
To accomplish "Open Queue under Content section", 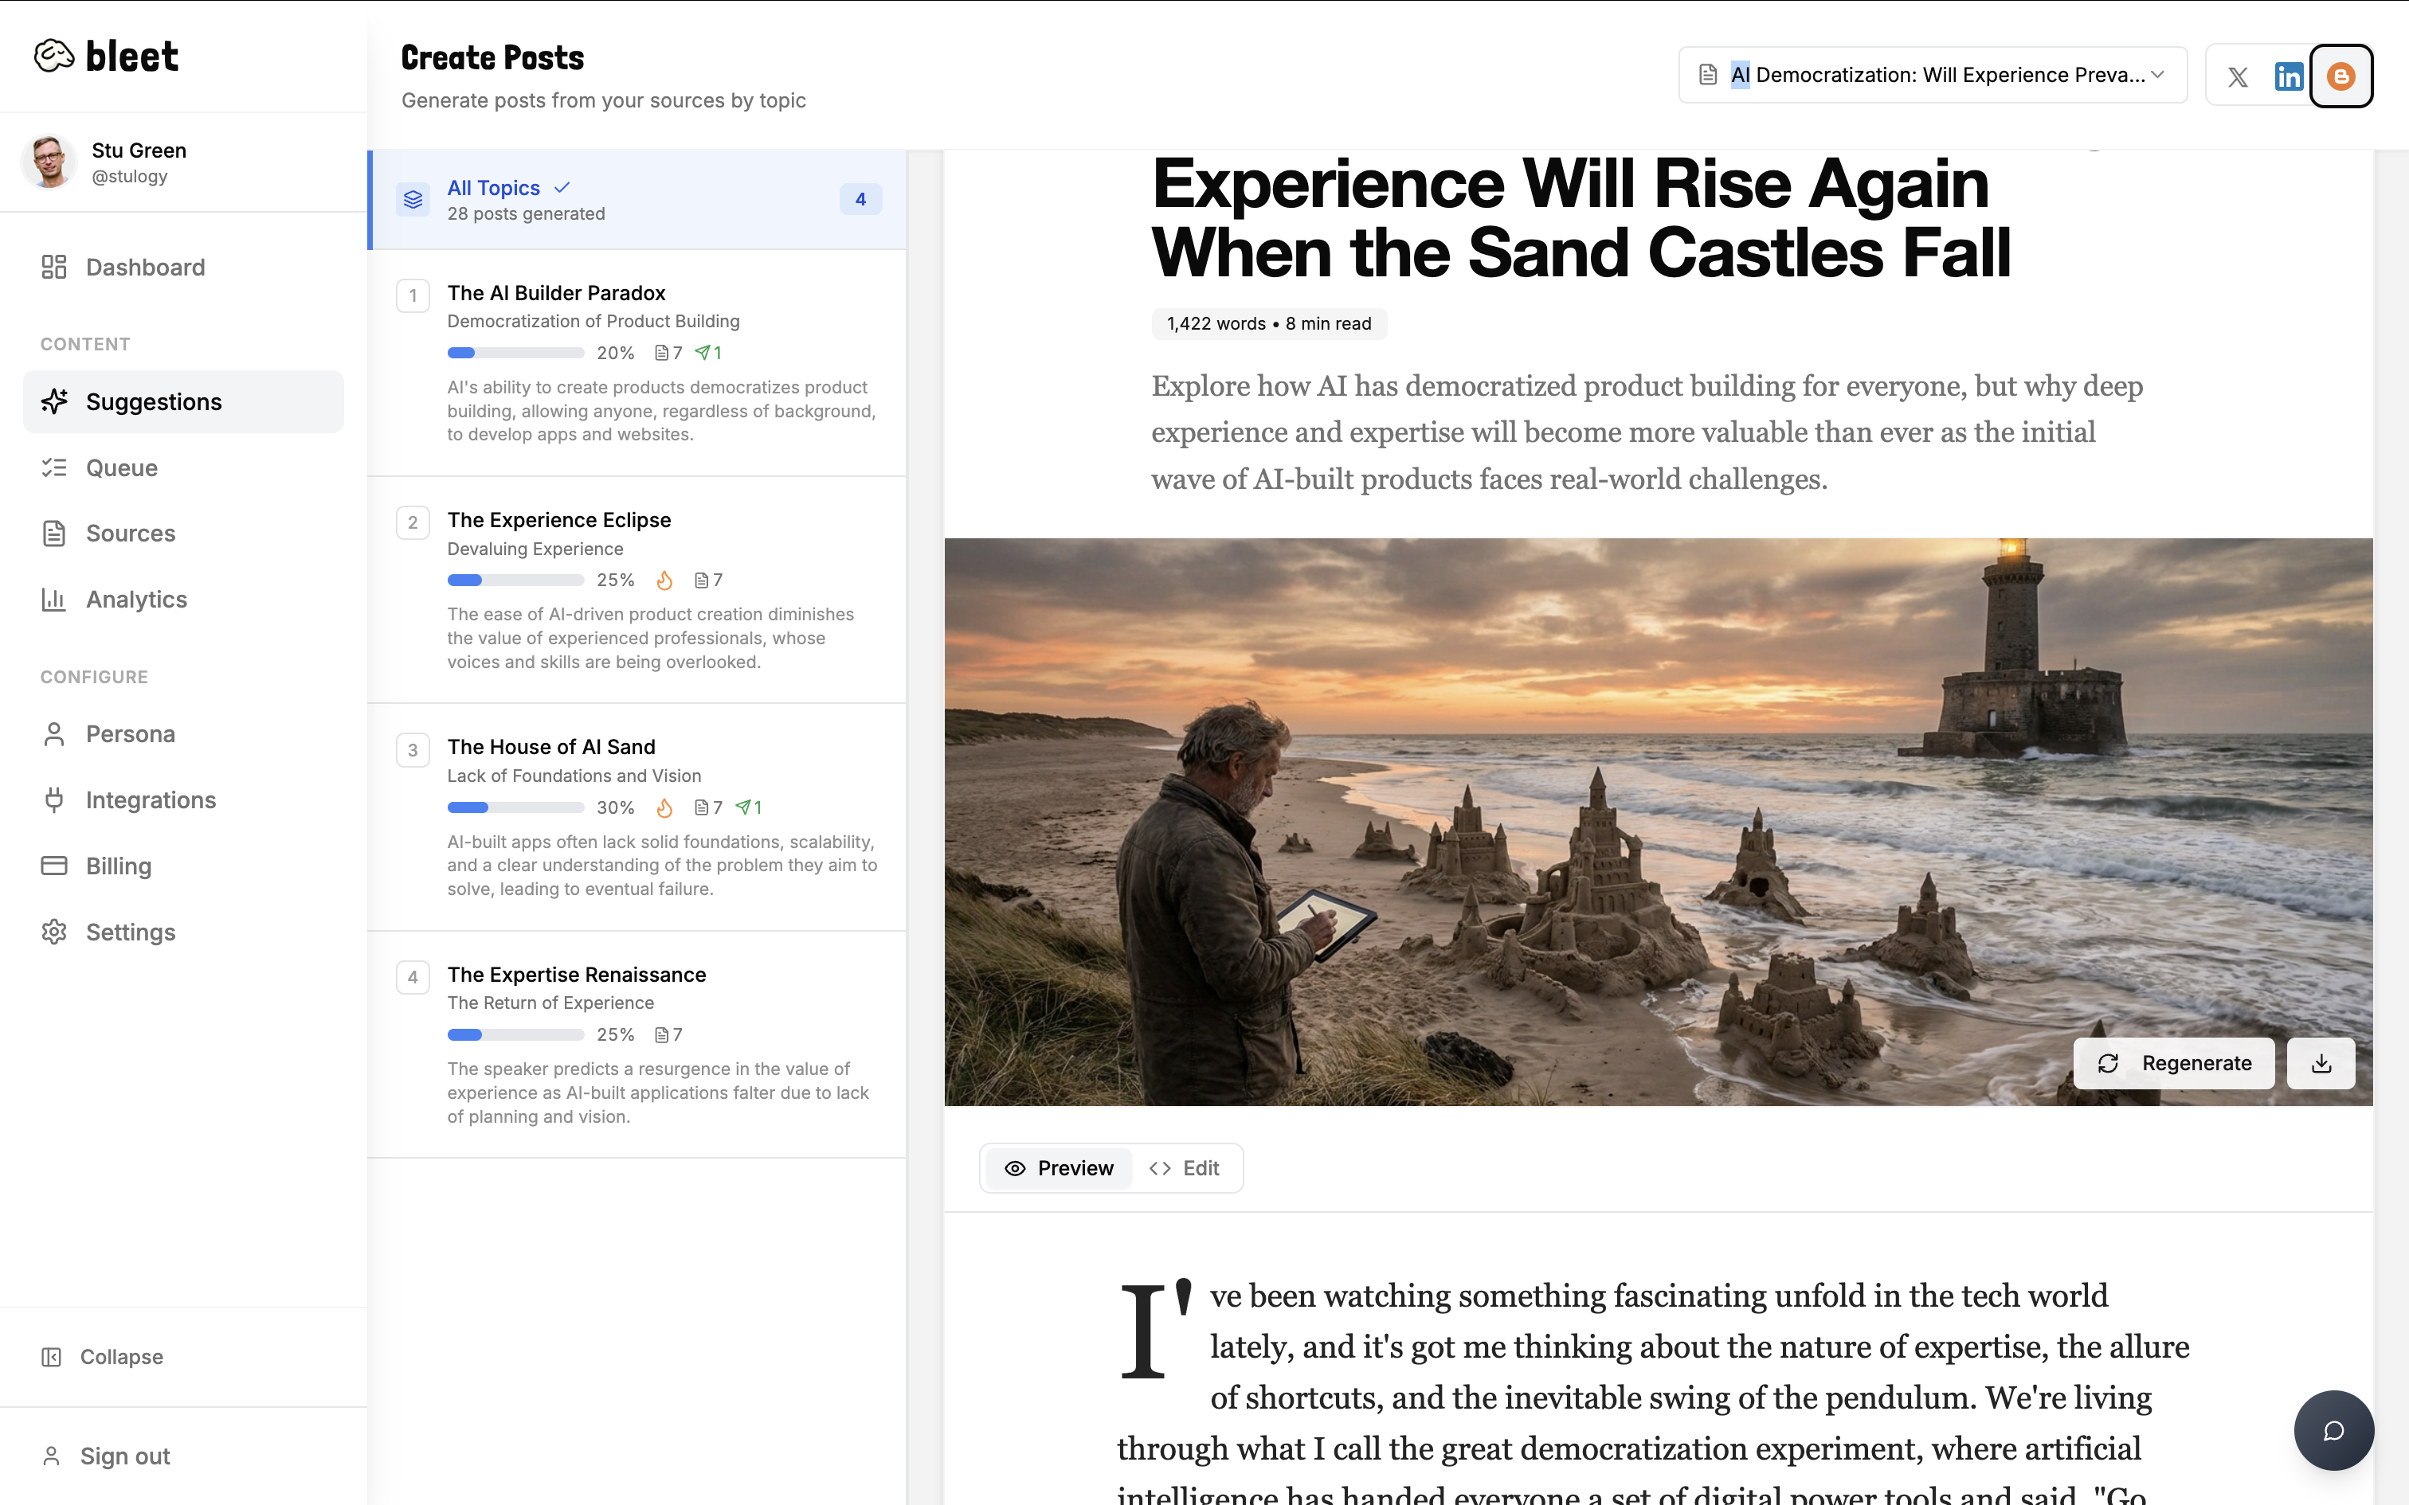I will click(x=121, y=468).
